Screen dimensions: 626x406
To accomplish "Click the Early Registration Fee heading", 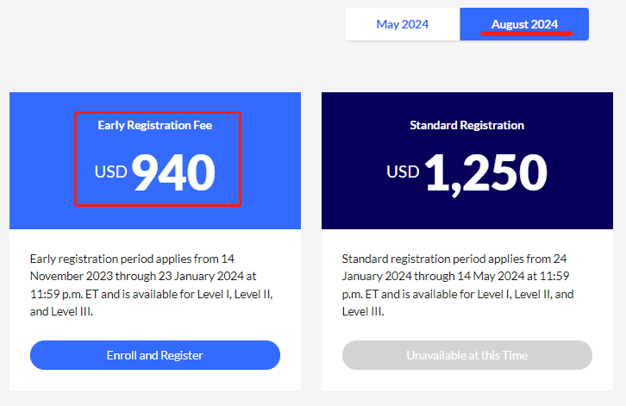I will click(x=155, y=125).
